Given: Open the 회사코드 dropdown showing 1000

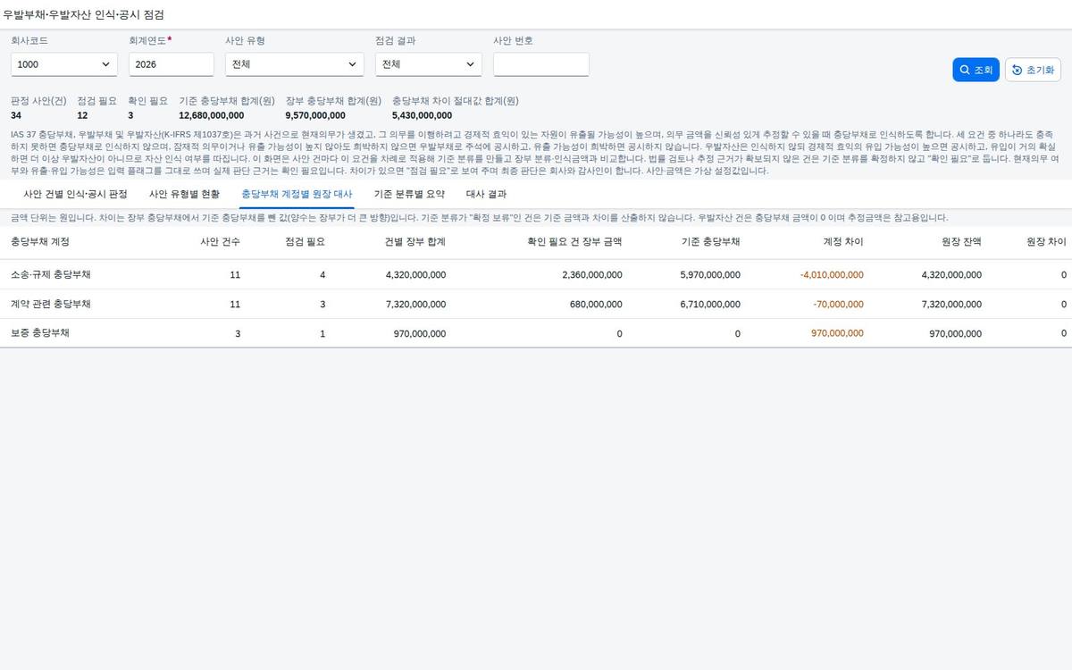Looking at the screenshot, I should pos(64,64).
